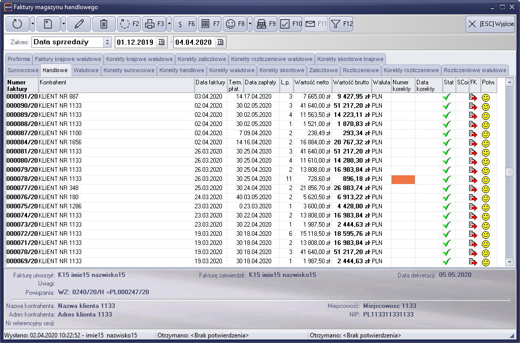Switch to the Walutowe tab

pos(85,70)
